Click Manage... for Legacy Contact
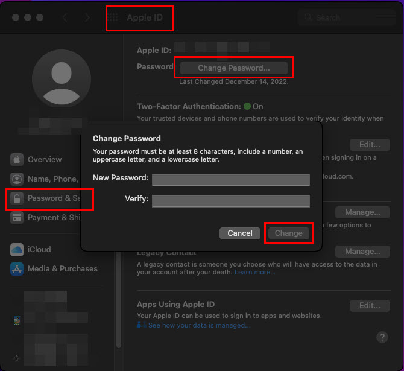404x371 pixels. (362, 252)
